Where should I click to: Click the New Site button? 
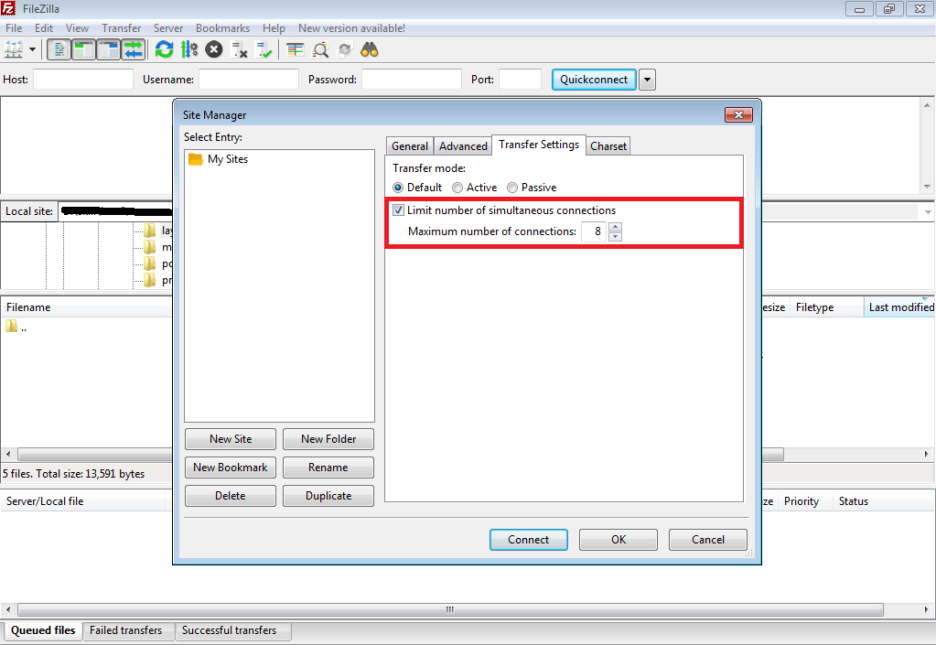click(231, 439)
